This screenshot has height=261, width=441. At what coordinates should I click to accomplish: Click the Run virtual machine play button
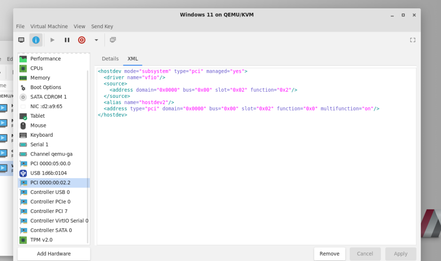(52, 40)
